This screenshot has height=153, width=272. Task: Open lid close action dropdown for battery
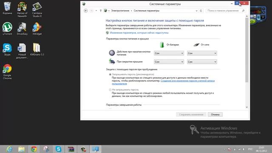click(169, 62)
